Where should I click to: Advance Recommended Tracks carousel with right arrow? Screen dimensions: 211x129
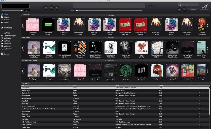[x=207, y=71]
